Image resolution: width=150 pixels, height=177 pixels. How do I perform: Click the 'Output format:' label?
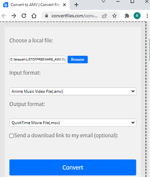(27, 104)
